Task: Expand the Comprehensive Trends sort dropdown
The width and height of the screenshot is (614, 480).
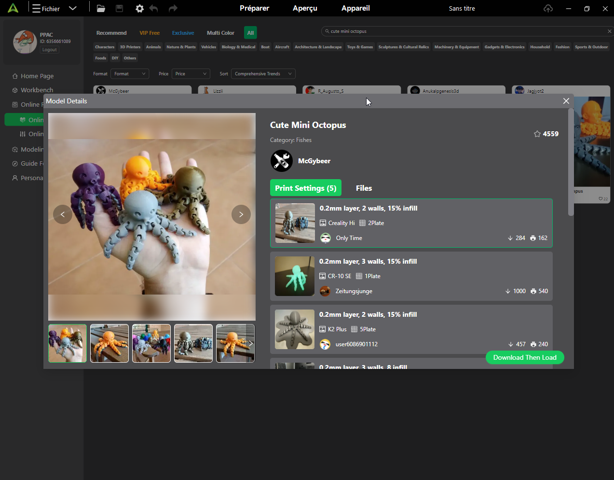Action: point(263,74)
